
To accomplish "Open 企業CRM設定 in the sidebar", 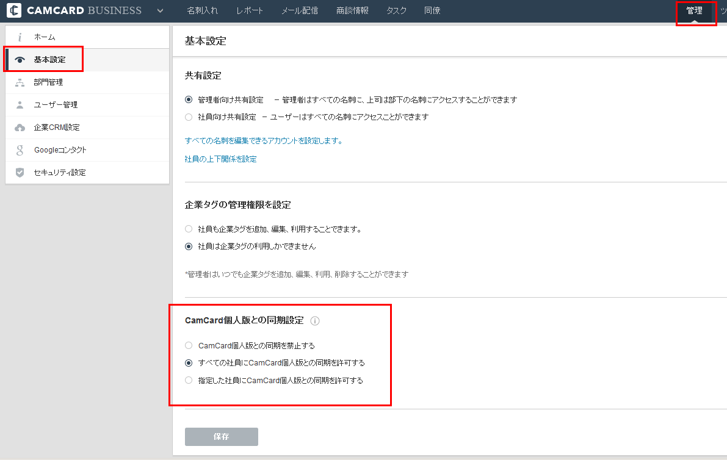I will click(87, 128).
